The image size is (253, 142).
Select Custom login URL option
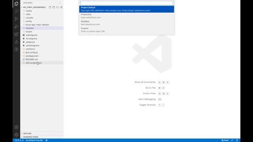(126, 30)
